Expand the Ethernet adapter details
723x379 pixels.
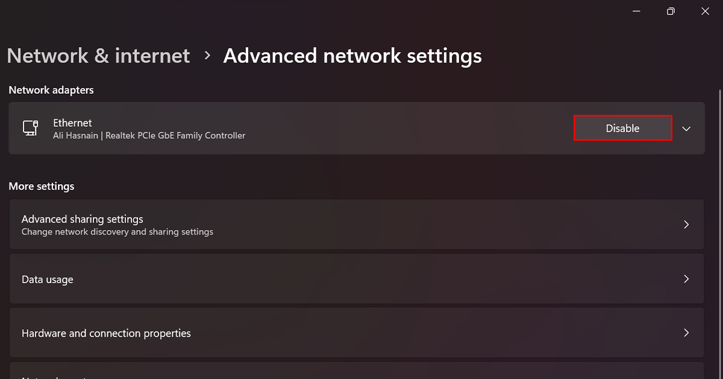tap(686, 128)
